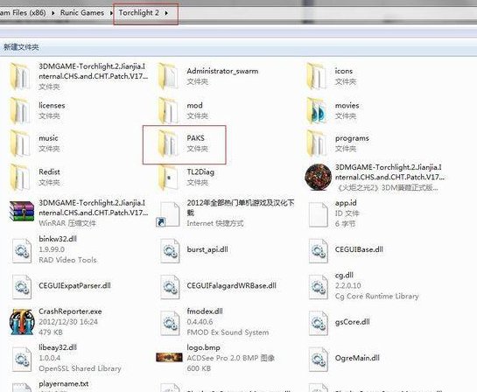
Task: Expand dropdown arrow after Torchlight 2
Action: (166, 13)
